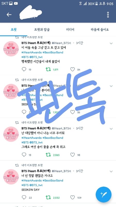Viewport: 116px width, 207px height.
Task: Expand options chevron on the third tweet
Action: 111,129
